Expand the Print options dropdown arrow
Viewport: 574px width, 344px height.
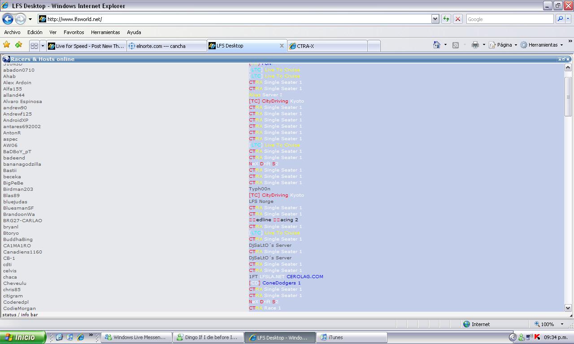484,45
